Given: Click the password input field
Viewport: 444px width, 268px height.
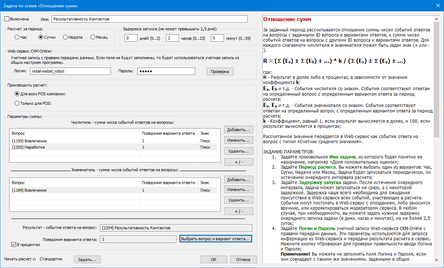Looking at the screenshot, I should tap(166, 71).
